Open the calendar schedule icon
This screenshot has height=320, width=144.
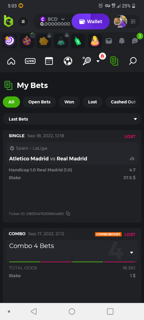click(x=49, y=61)
